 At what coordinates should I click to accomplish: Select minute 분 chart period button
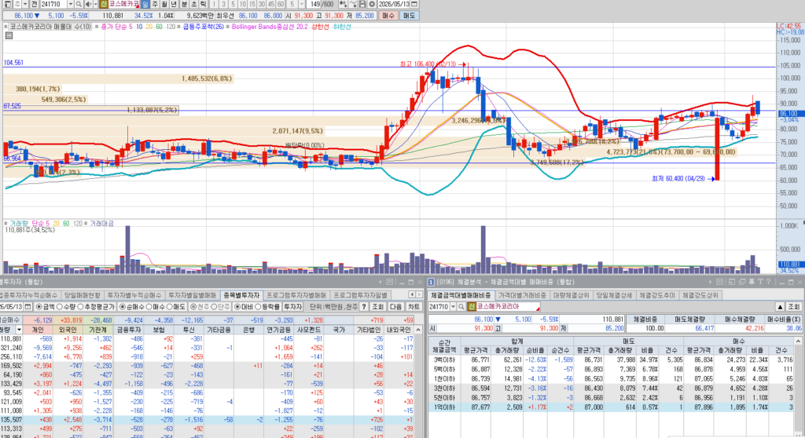pos(184,4)
